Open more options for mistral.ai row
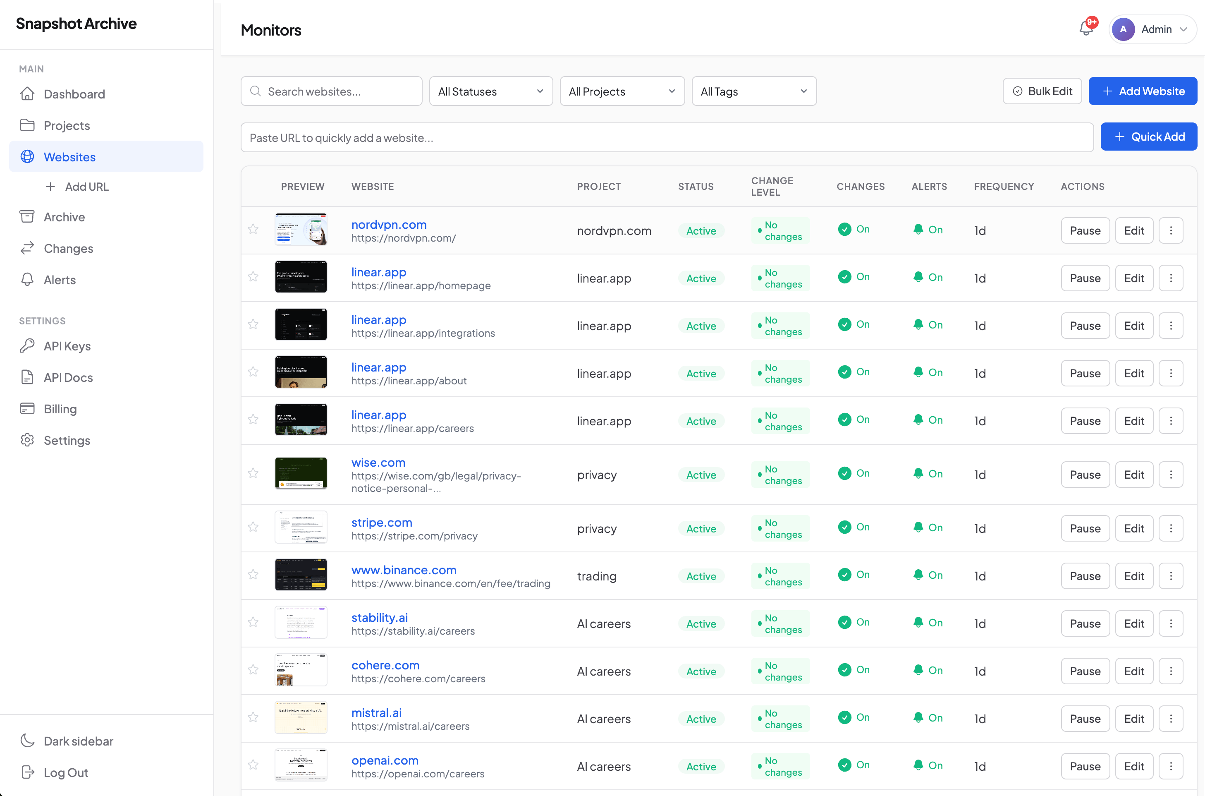 tap(1171, 719)
